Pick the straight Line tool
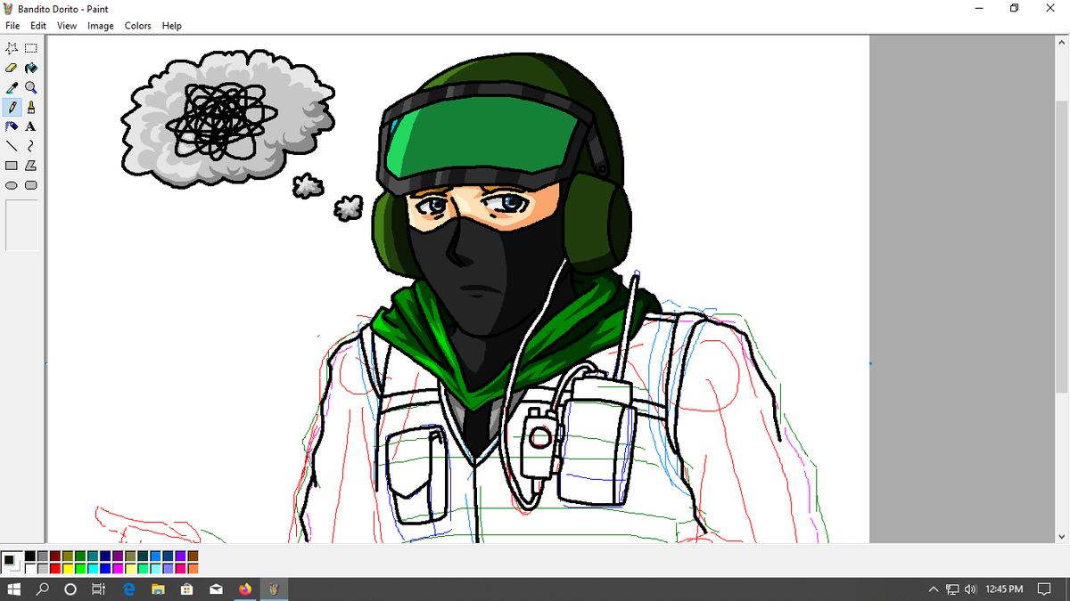This screenshot has height=601, width=1070. [x=12, y=146]
